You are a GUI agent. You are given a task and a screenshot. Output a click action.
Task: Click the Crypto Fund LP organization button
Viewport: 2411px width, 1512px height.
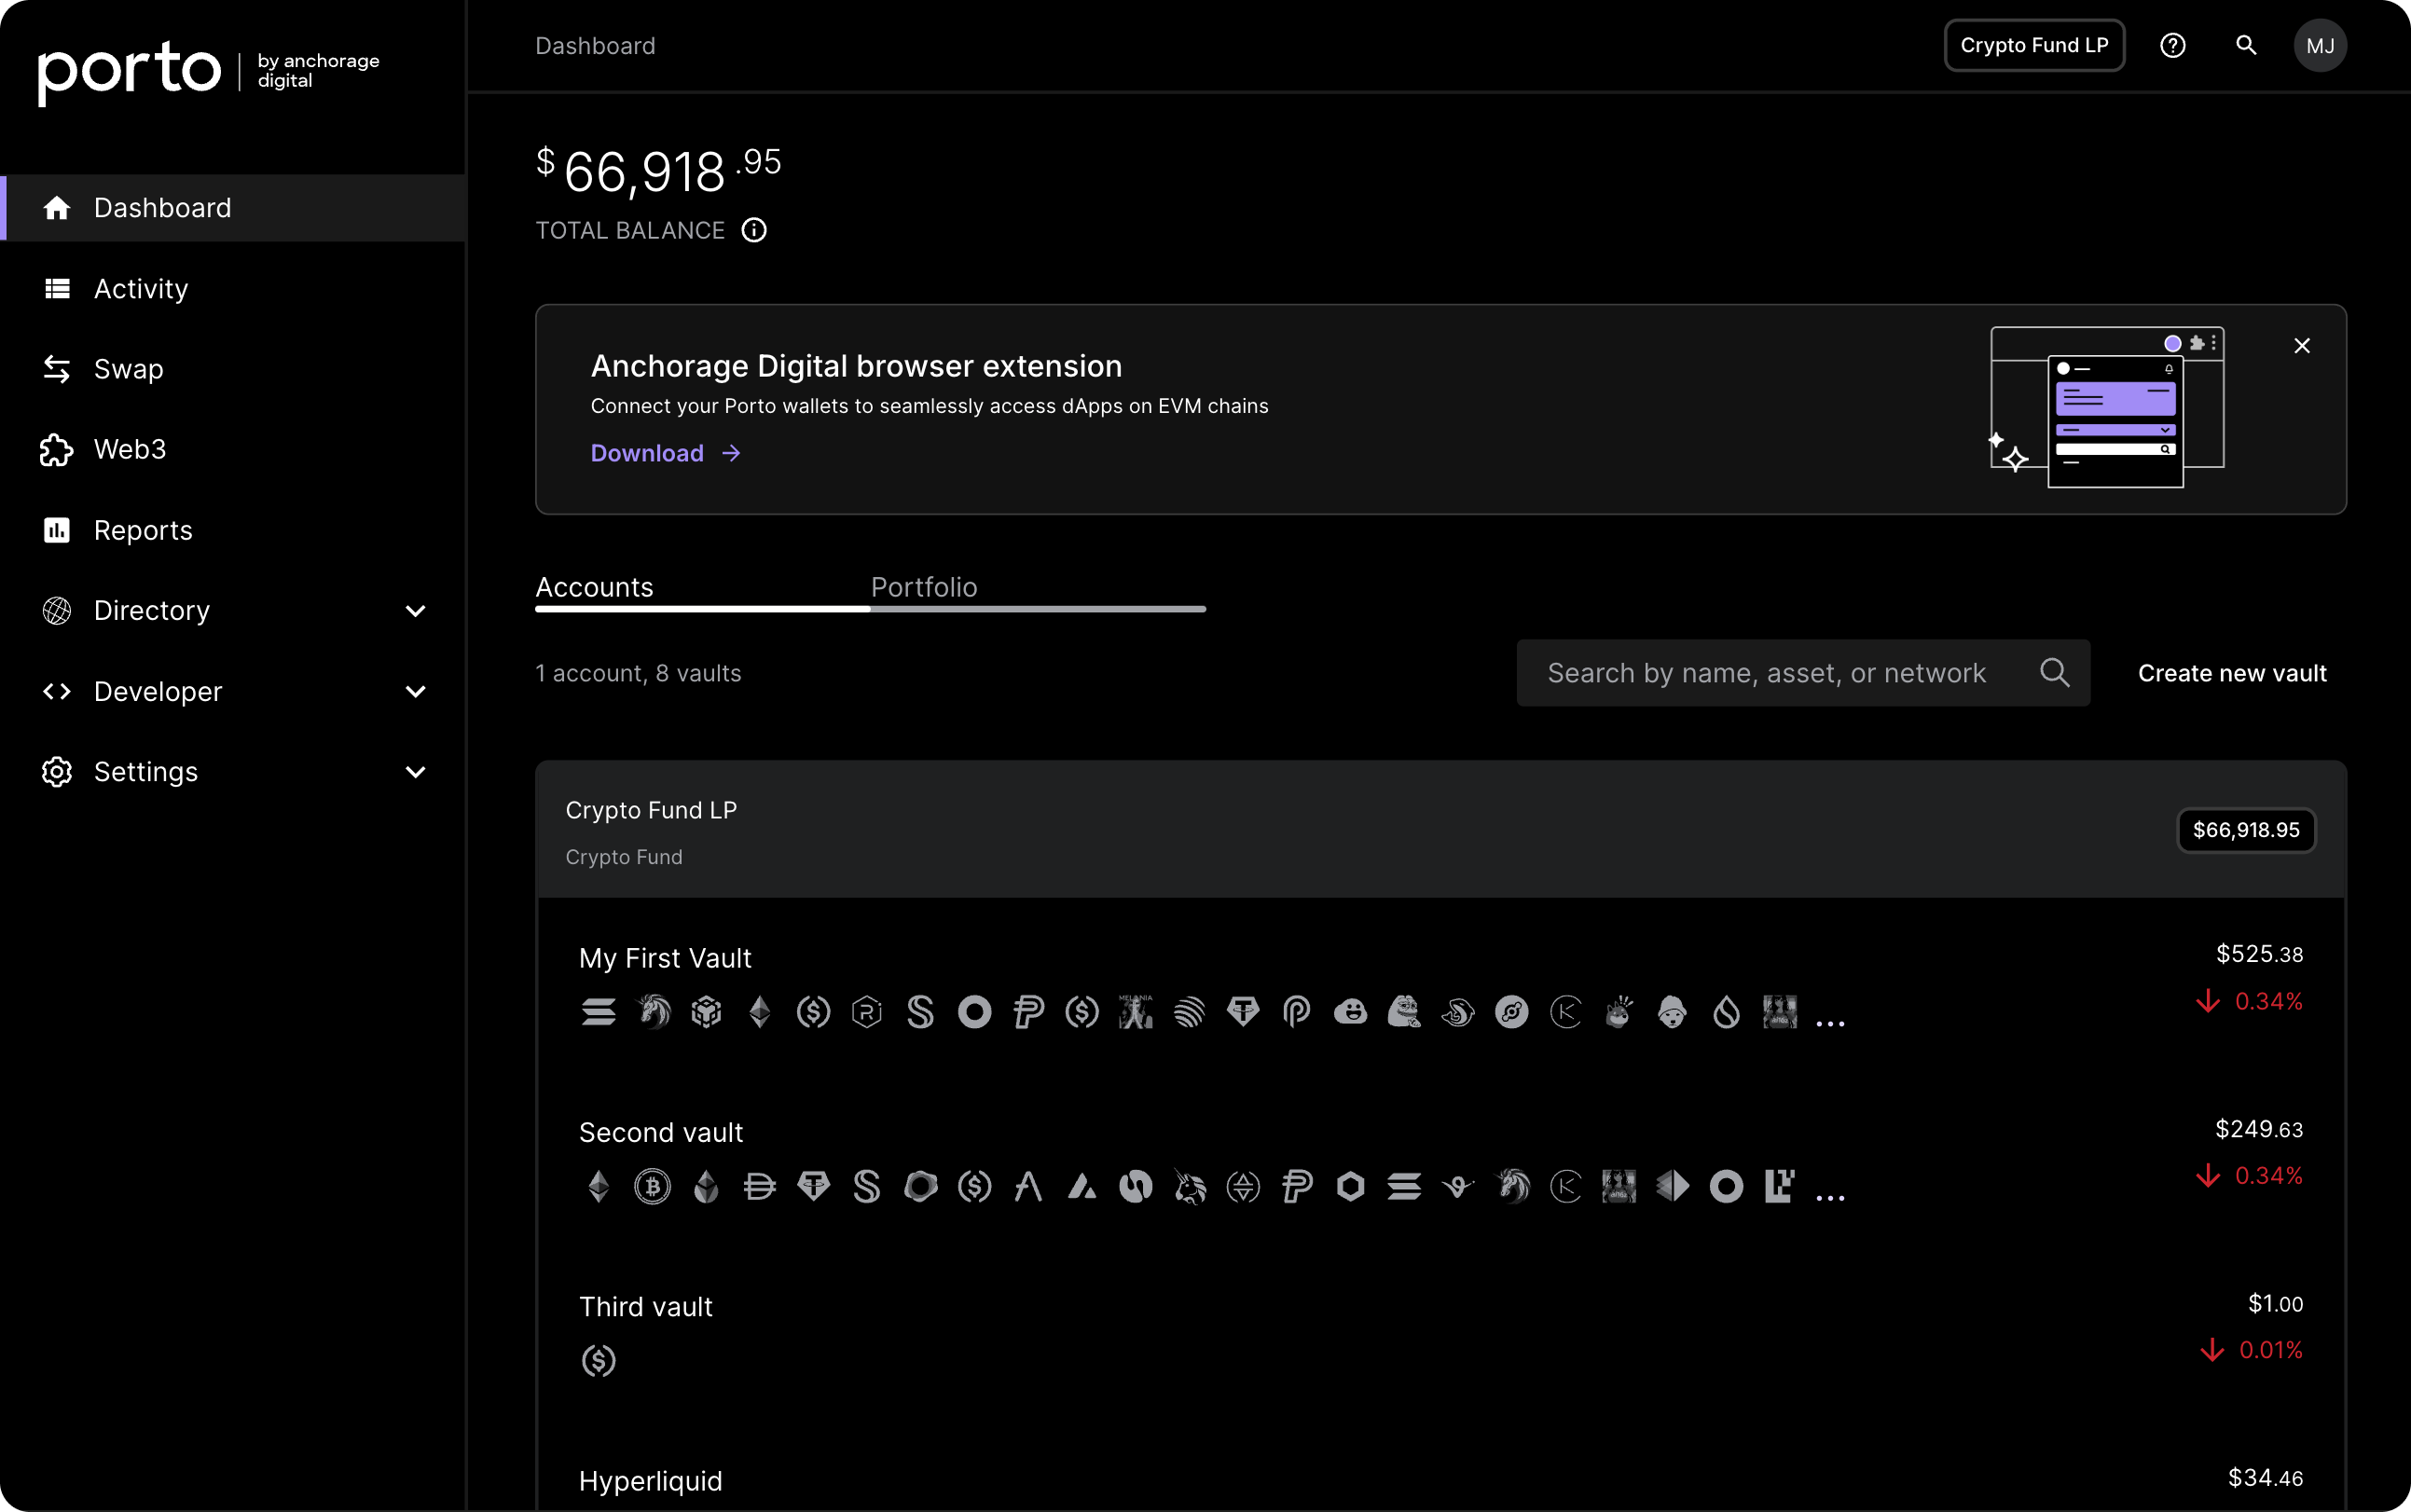(2034, 46)
